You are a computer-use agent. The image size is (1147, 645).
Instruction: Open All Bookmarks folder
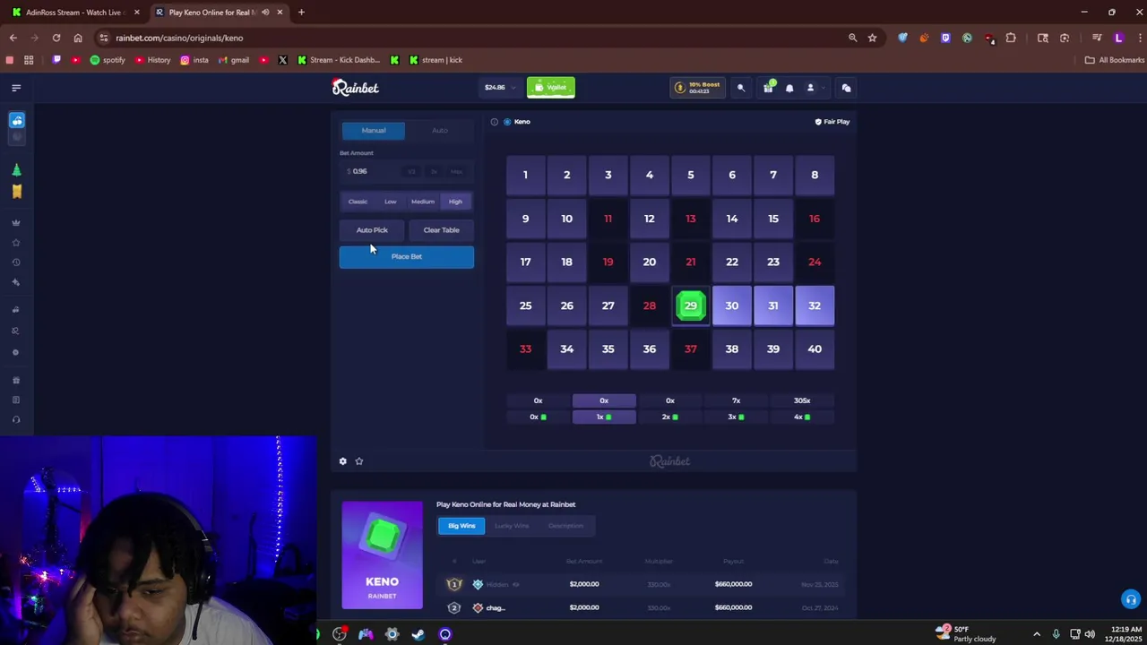[x=1115, y=60]
